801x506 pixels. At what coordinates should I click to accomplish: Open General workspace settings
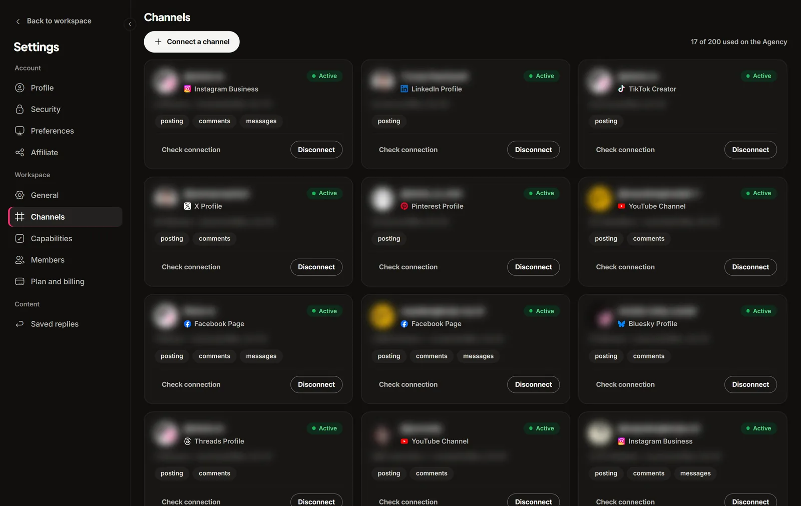click(66, 195)
